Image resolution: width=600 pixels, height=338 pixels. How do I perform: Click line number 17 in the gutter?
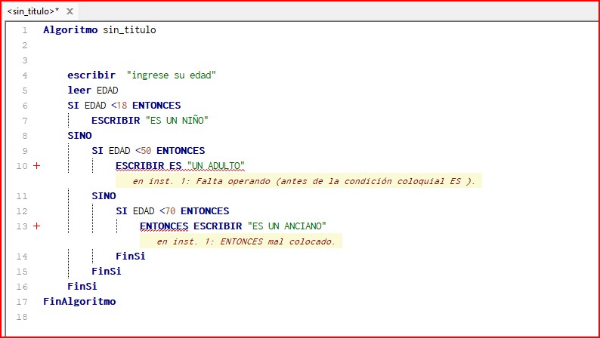coord(23,302)
